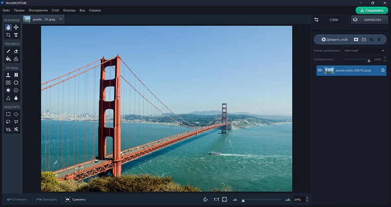The width and height of the screenshot is (391, 207).
Task: Select the layer name pexels-photo-208745.jpeg
Action: click(353, 70)
